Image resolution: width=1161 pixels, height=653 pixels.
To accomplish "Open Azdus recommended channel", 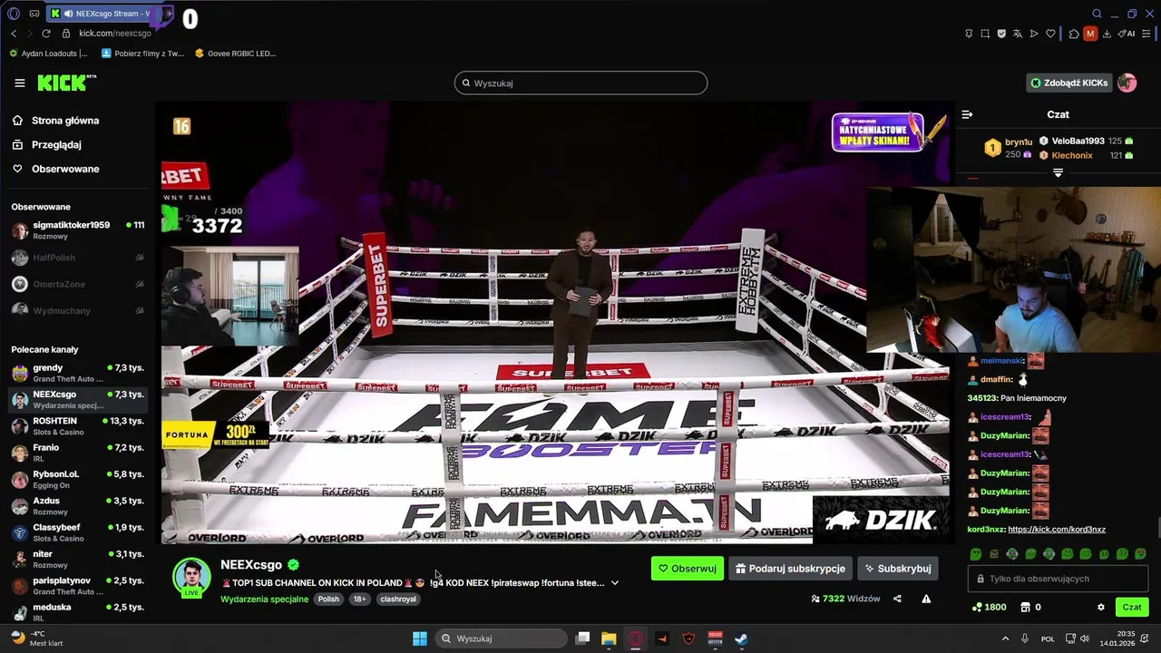I will click(x=77, y=506).
